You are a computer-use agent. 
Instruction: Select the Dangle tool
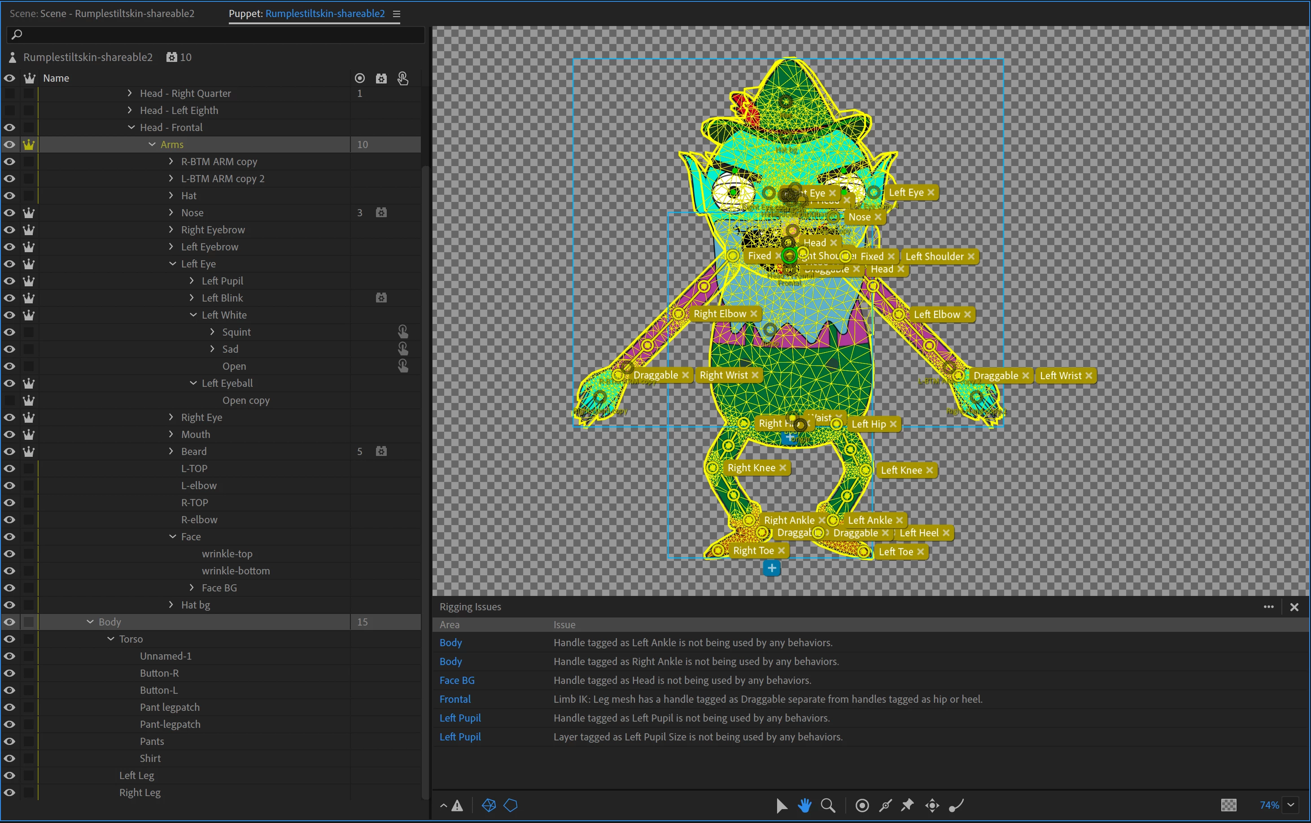[956, 805]
